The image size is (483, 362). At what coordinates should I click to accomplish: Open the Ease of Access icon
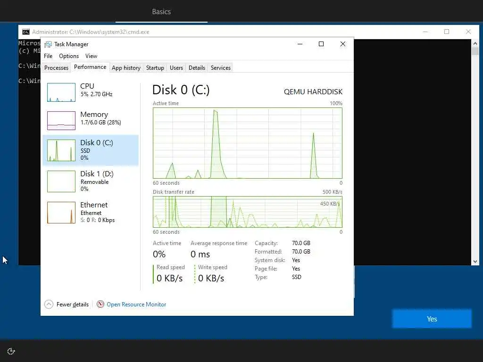point(11,351)
